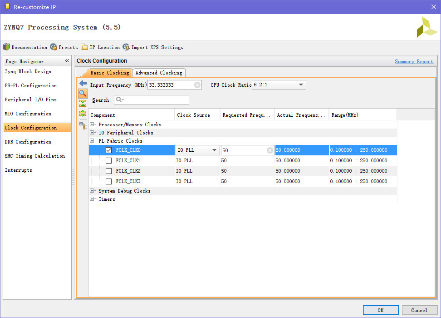Open MIO Configuration page
The height and width of the screenshot is (318, 441).
coord(28,114)
